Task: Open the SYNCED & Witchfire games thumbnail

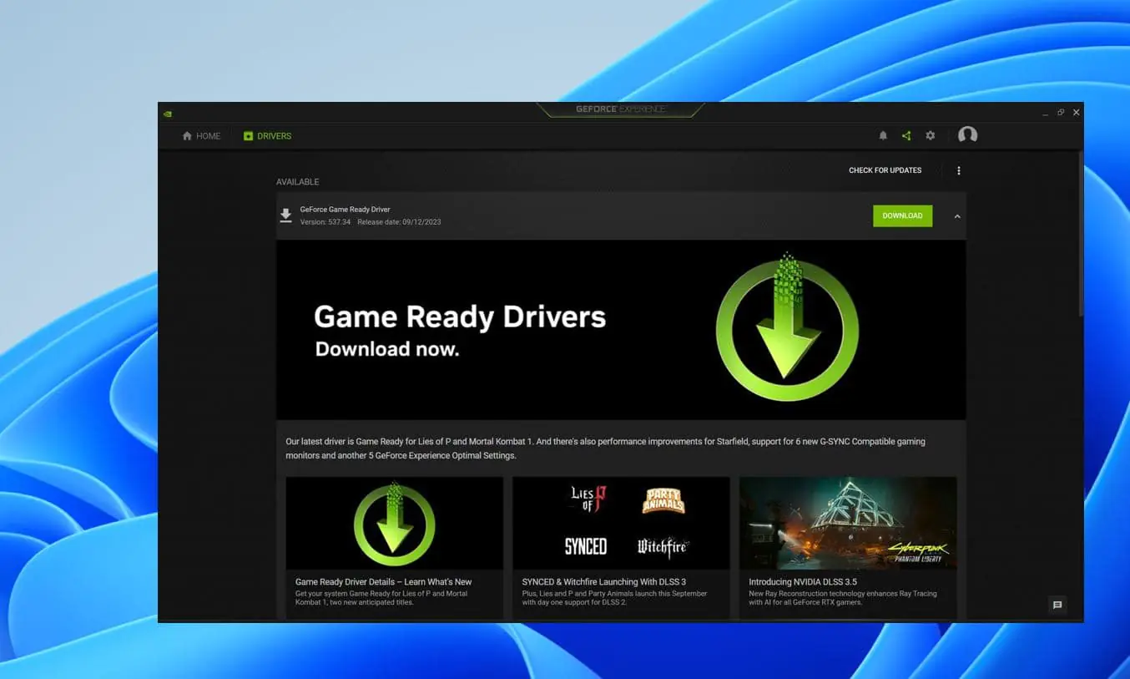Action: (621, 523)
